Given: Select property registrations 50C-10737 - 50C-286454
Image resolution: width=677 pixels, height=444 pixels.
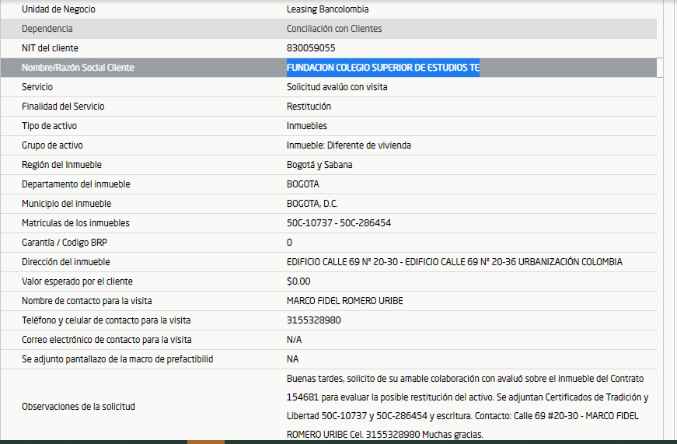Looking at the screenshot, I should pyautogui.click(x=338, y=223).
